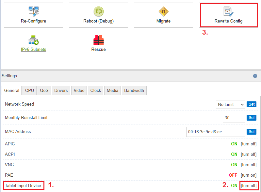Switch to the CPU tab
Viewport: 261px width, 192px height.
[29, 90]
